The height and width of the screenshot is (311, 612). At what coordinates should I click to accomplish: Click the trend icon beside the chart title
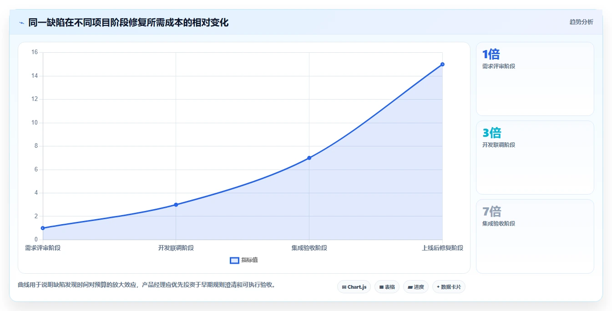21,23
